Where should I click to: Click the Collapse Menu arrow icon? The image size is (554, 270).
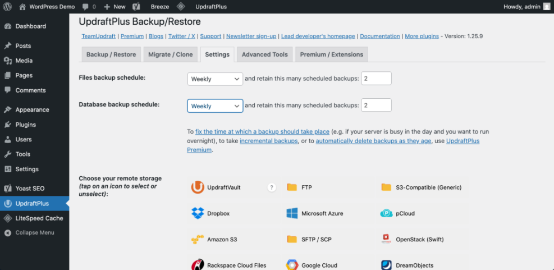point(8,233)
